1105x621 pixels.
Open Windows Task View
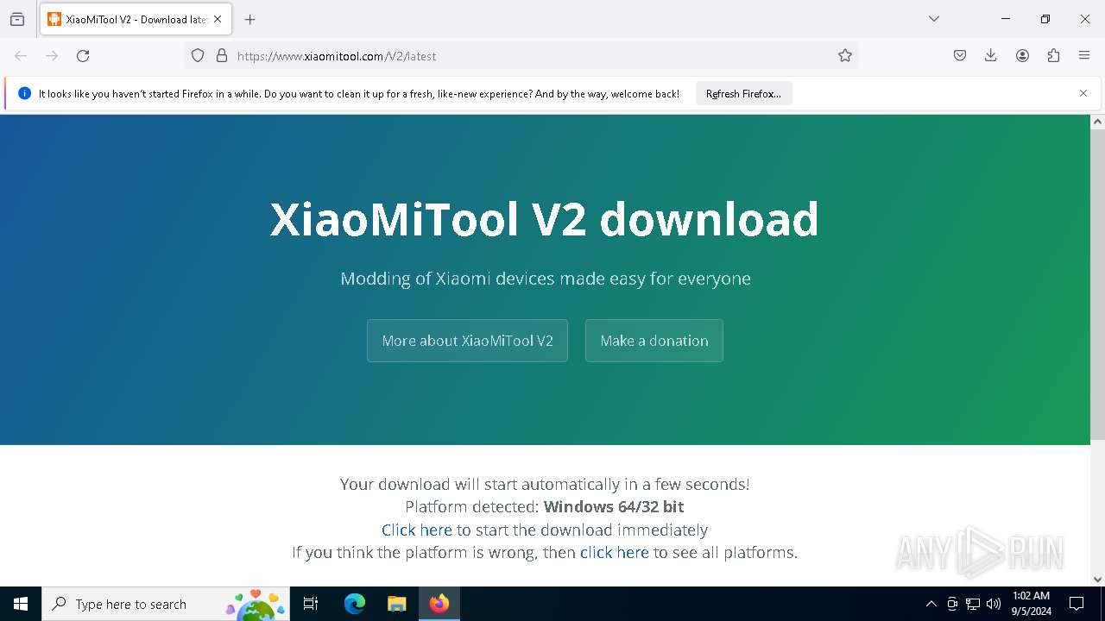click(x=311, y=604)
